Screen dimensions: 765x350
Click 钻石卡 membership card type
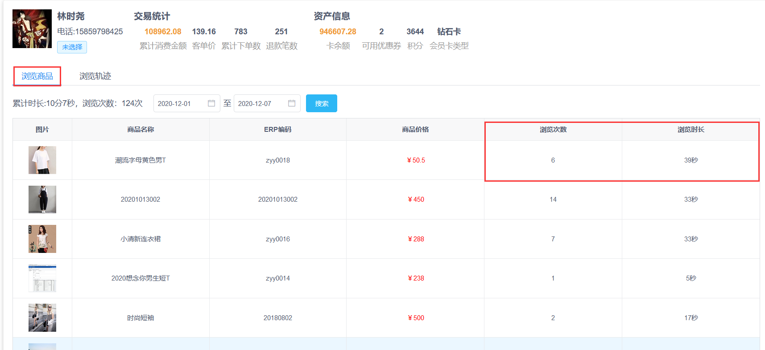click(449, 32)
